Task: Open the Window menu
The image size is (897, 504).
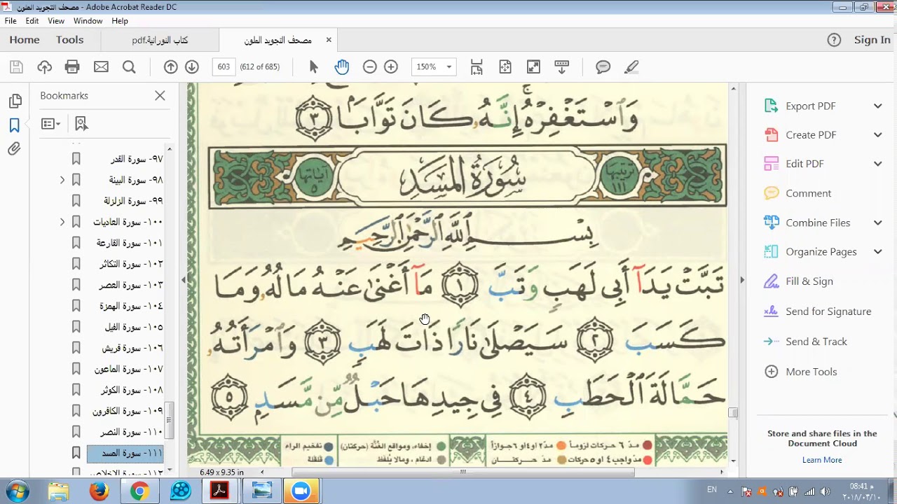Action: pos(88,21)
